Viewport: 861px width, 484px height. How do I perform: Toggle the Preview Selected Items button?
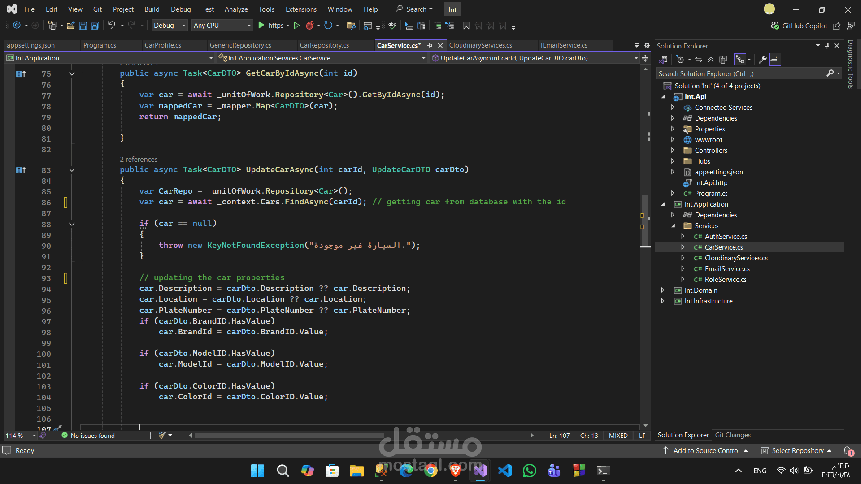775,60
